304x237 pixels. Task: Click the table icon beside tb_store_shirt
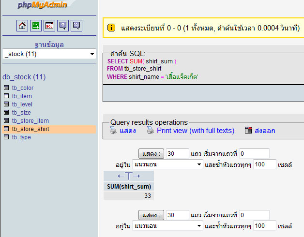[6, 129]
